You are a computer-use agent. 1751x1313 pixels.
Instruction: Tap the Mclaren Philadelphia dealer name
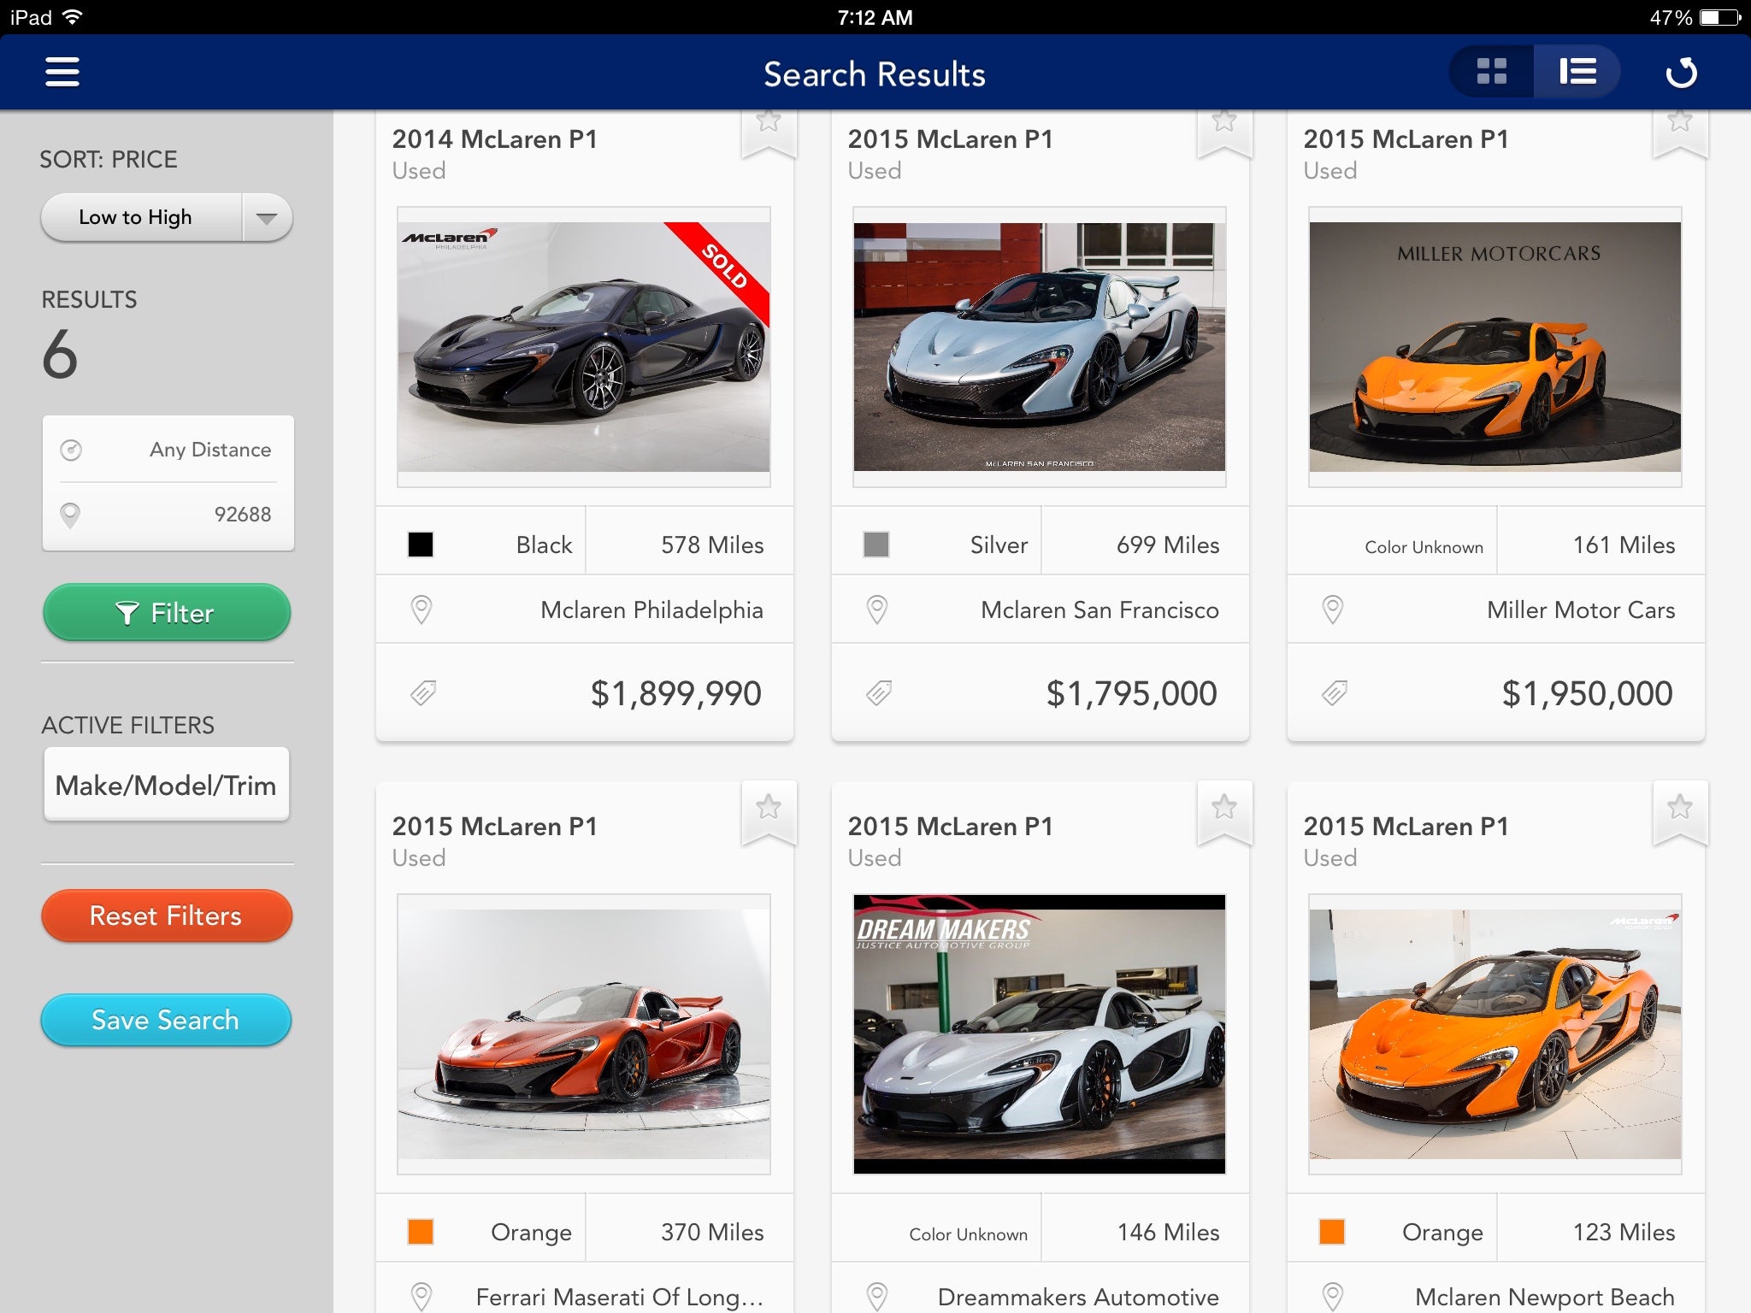[x=652, y=609]
